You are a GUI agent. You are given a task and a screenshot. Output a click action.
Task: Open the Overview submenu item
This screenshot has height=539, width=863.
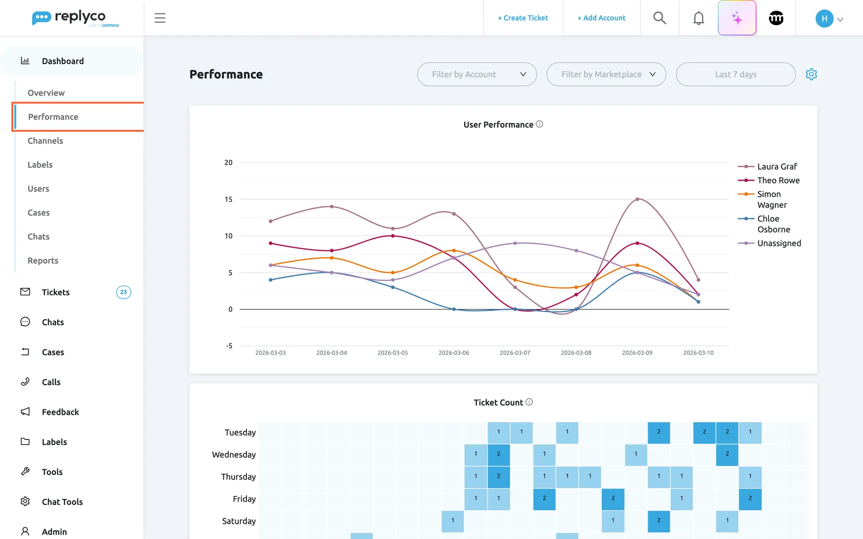pyautogui.click(x=46, y=93)
